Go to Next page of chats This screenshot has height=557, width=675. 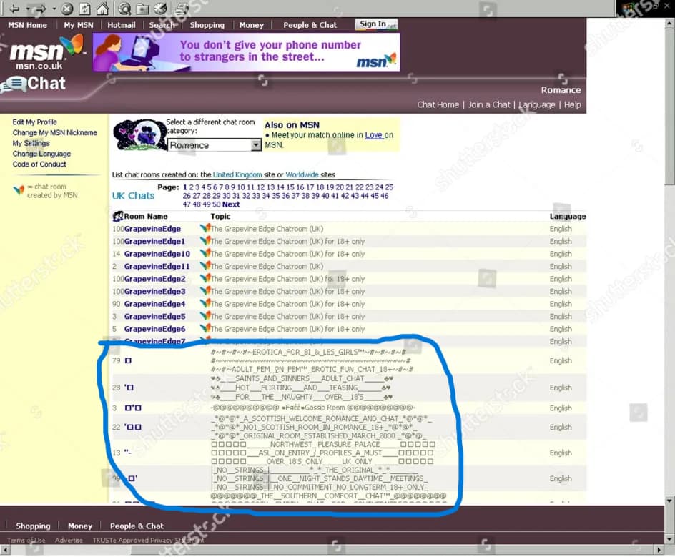(231, 204)
